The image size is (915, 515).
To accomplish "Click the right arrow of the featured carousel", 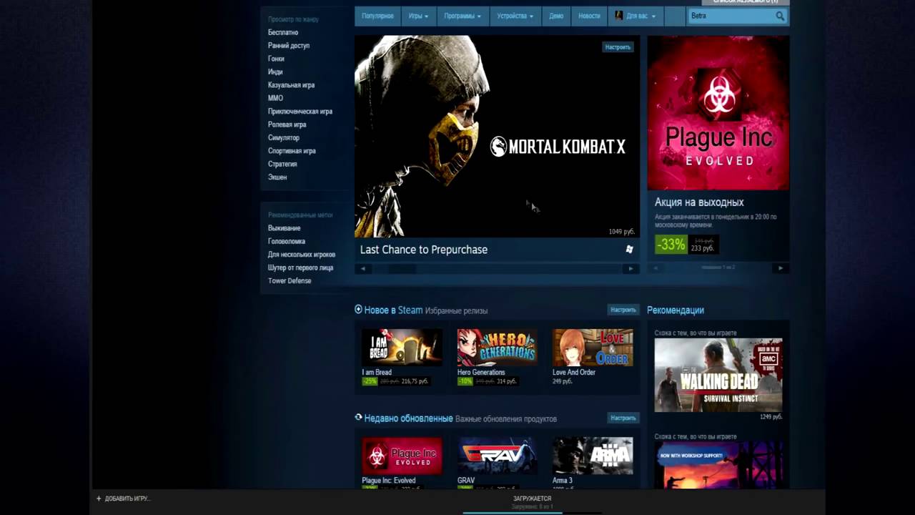I will coord(630,269).
